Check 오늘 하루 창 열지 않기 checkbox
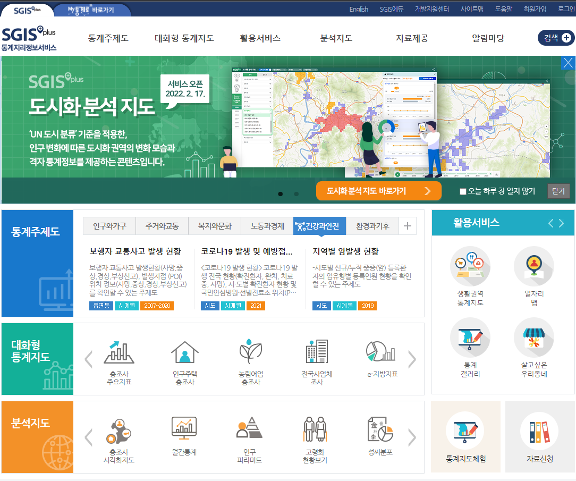 coord(463,191)
